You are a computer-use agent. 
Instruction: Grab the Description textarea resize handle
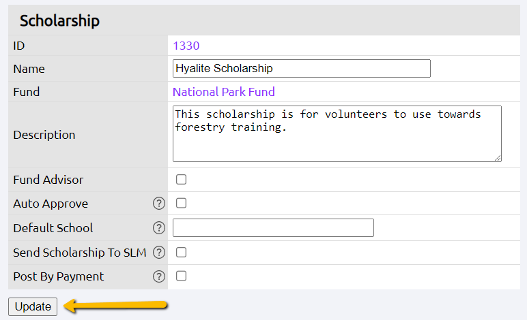point(498,158)
